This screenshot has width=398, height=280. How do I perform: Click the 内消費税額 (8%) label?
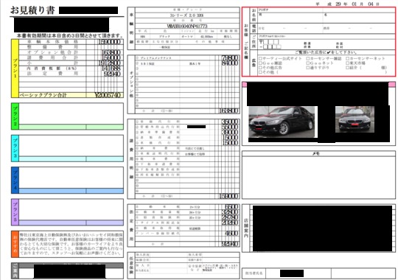[x=52, y=69]
